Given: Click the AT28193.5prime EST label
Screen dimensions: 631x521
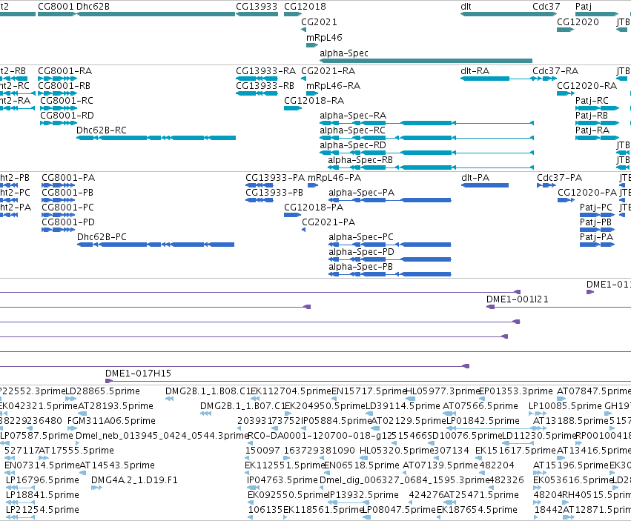Looking at the screenshot, I should pyautogui.click(x=116, y=406).
